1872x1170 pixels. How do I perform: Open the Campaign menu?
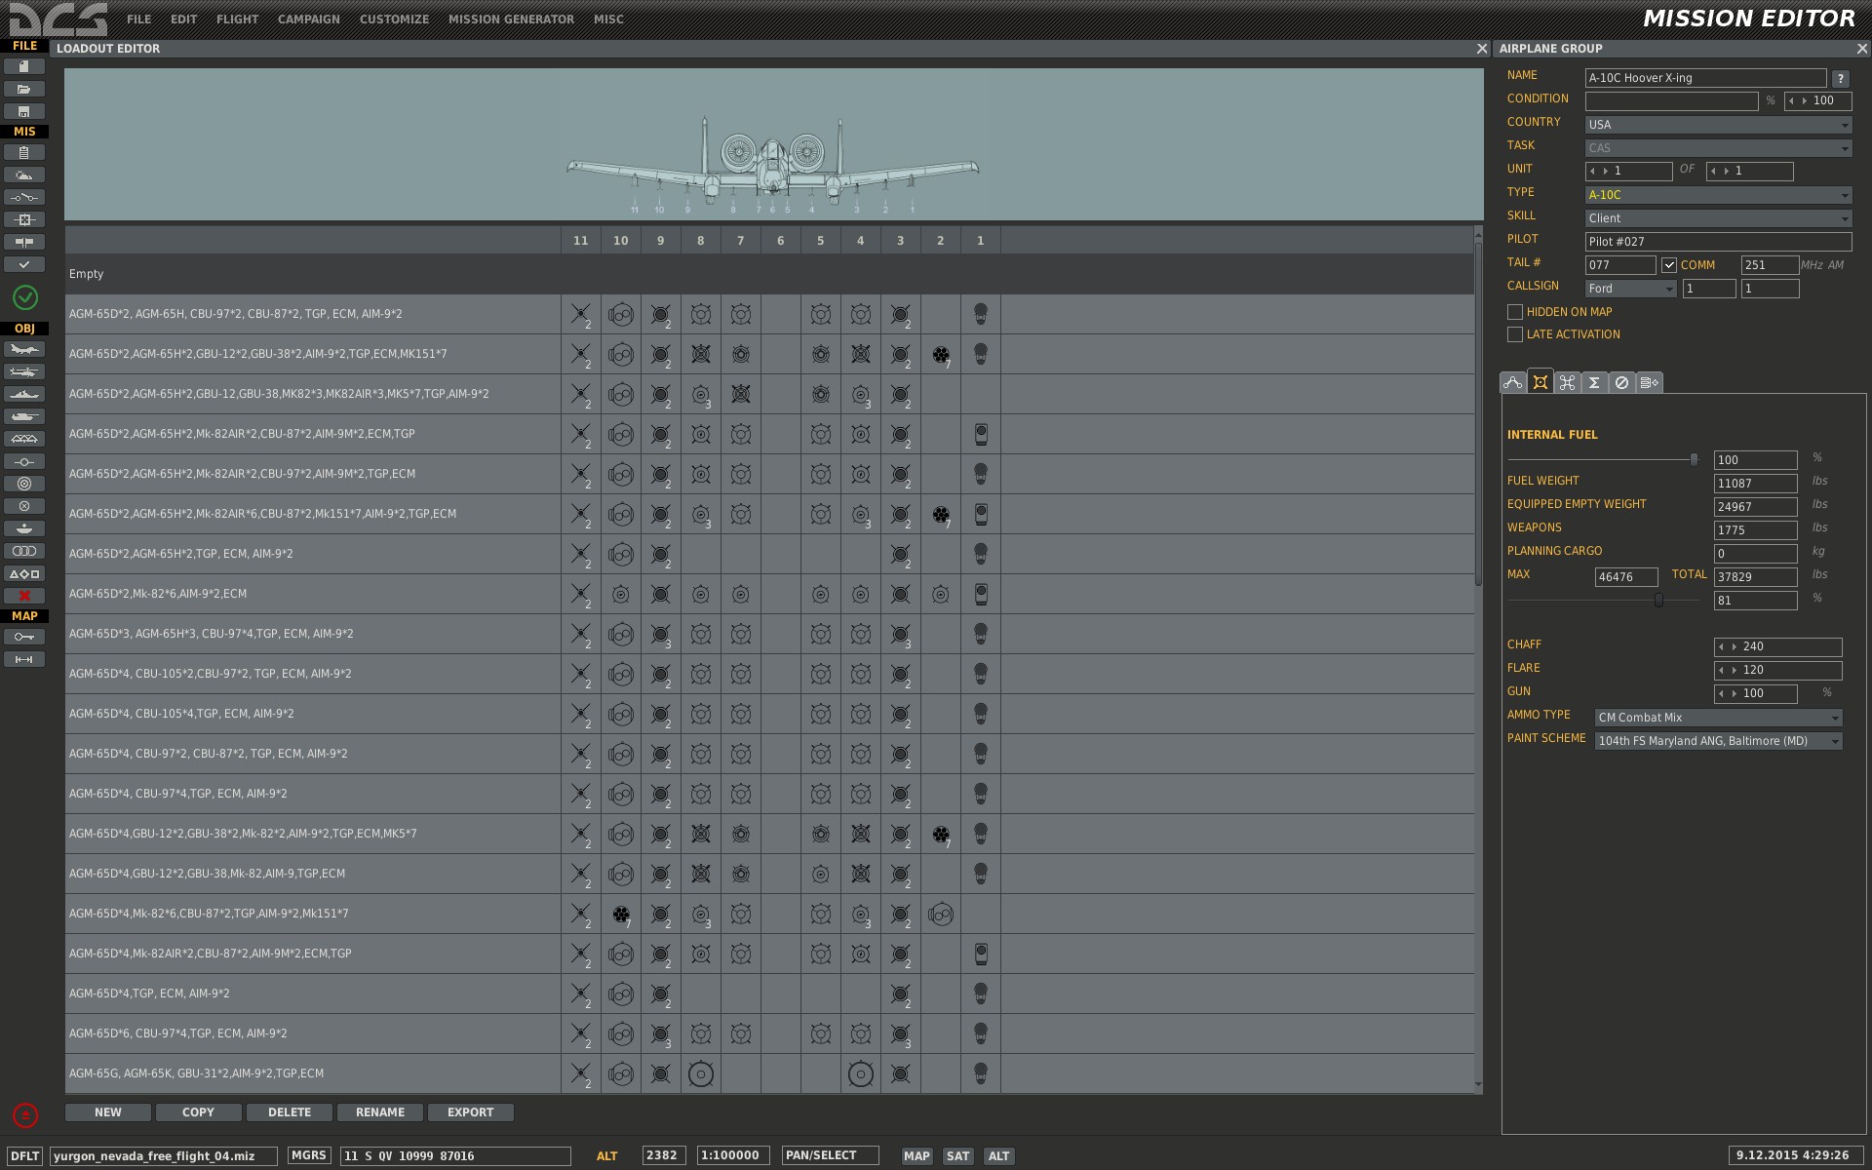[x=308, y=19]
